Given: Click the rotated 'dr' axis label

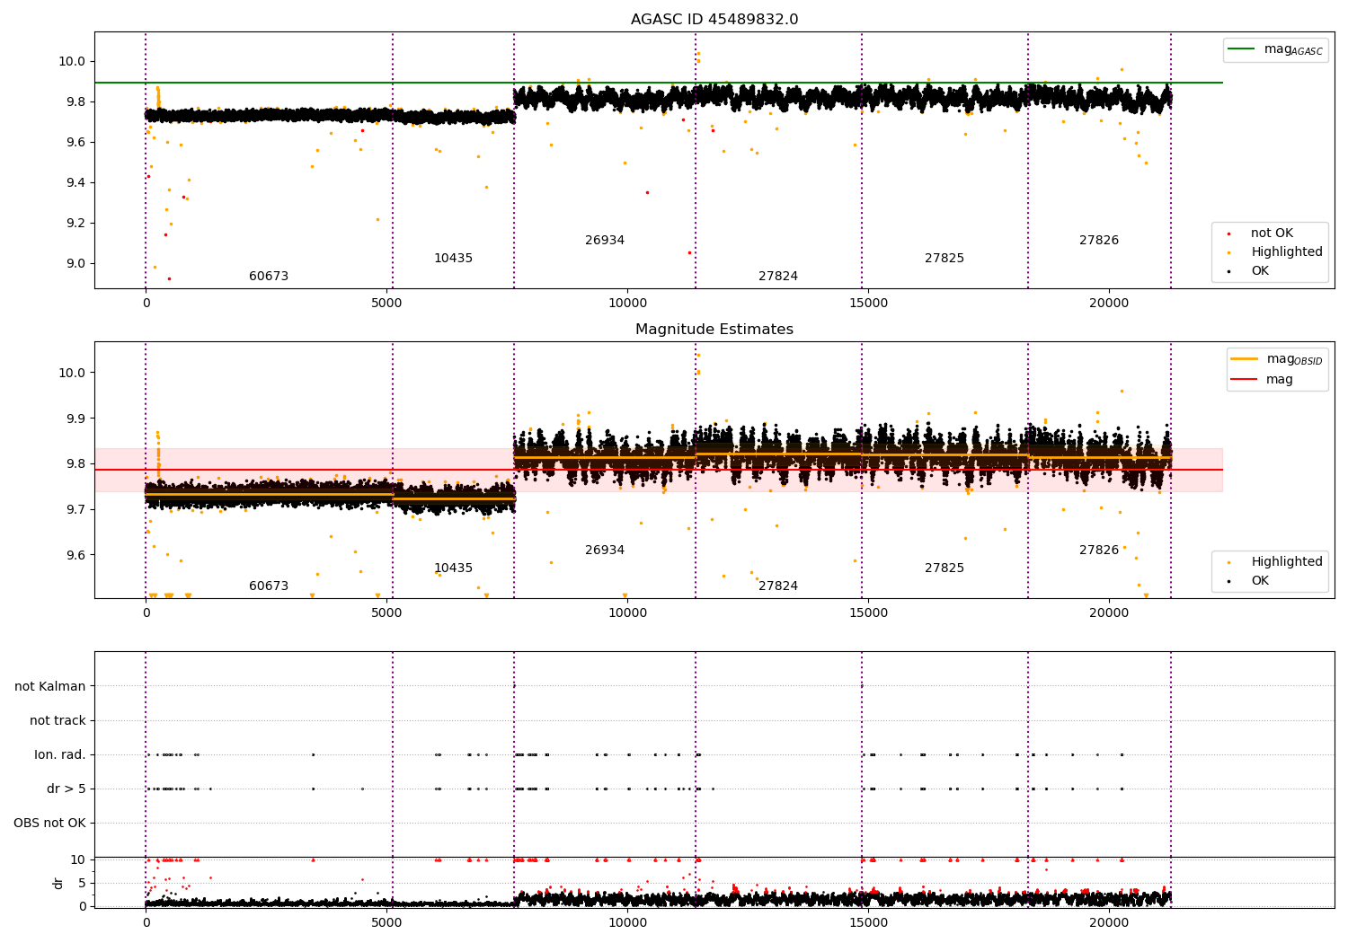Looking at the screenshot, I should [x=58, y=884].
